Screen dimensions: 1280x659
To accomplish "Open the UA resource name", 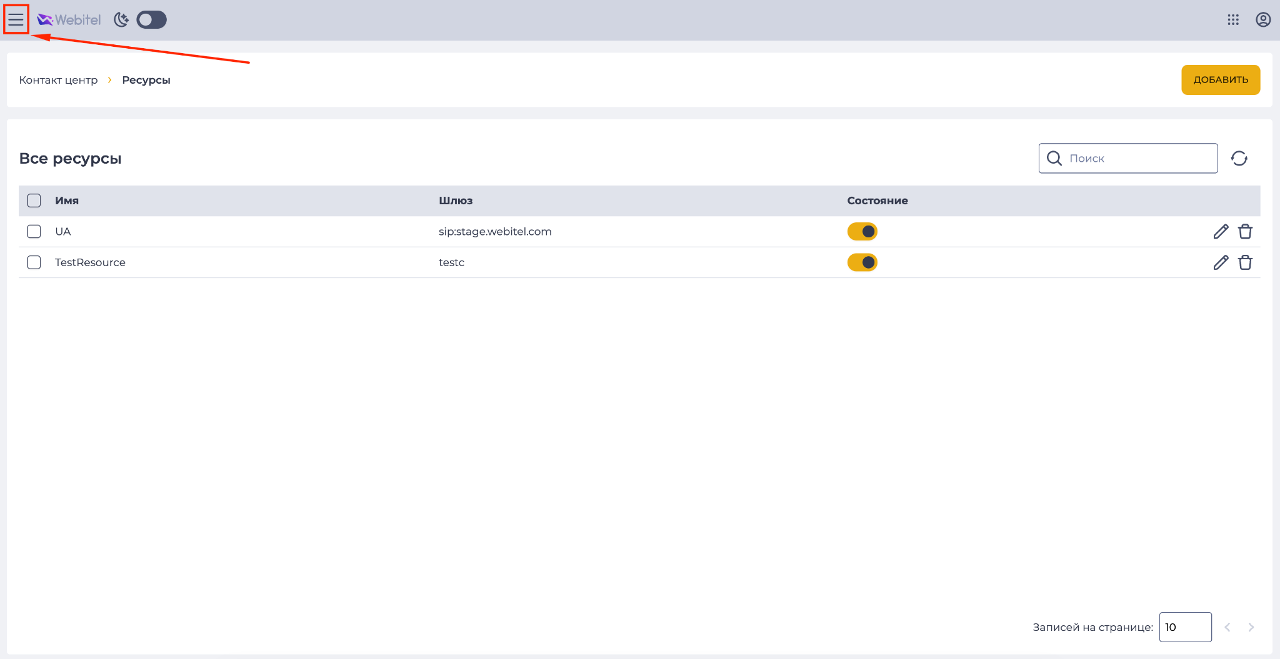I will click(x=63, y=232).
